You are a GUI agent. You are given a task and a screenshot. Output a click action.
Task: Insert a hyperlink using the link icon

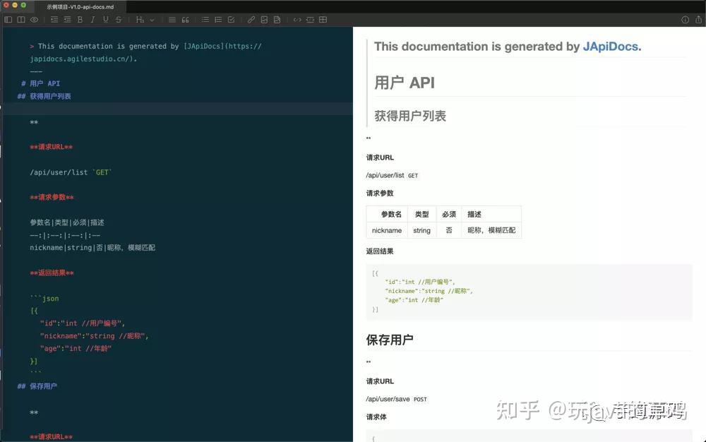251,19
